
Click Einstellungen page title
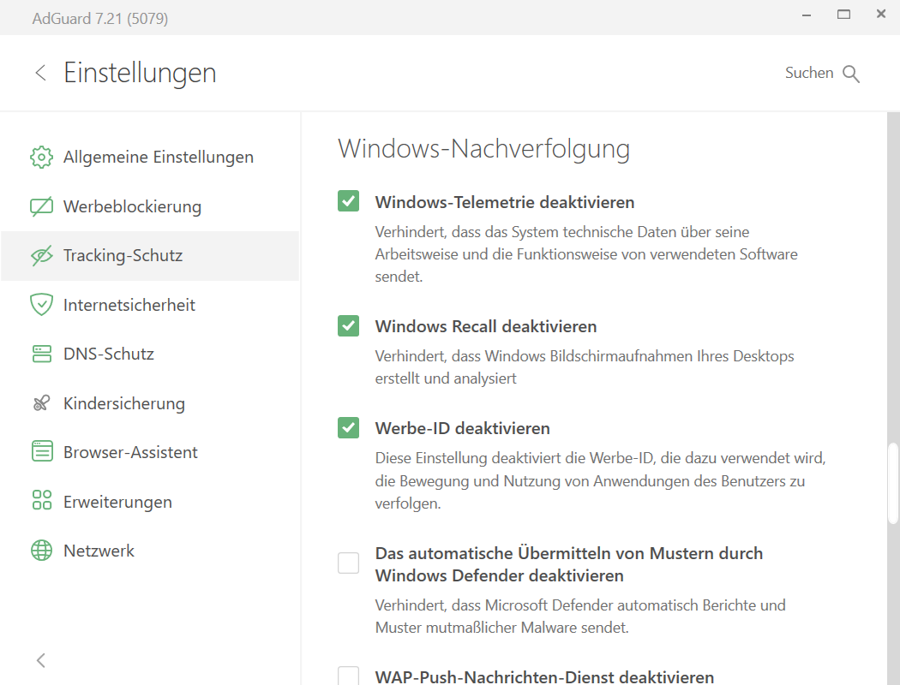click(x=140, y=74)
